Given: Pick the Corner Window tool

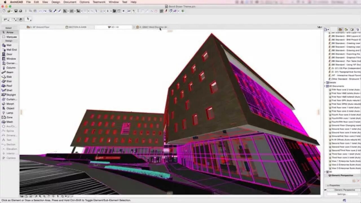Looking at the screenshot, I should click(x=9, y=63).
